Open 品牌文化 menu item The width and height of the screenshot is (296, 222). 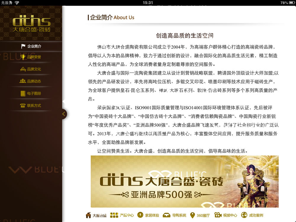click(31, 69)
